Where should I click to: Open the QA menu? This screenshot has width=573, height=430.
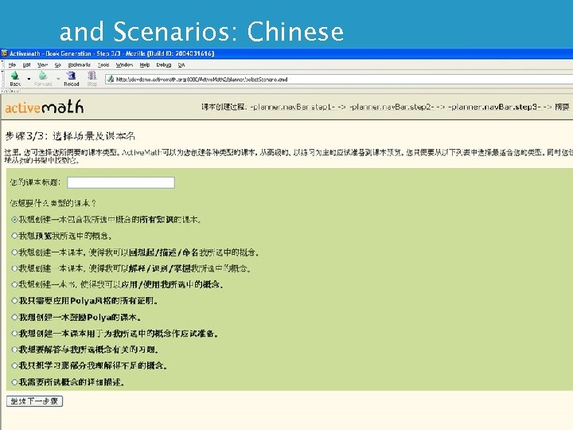pyautogui.click(x=181, y=64)
